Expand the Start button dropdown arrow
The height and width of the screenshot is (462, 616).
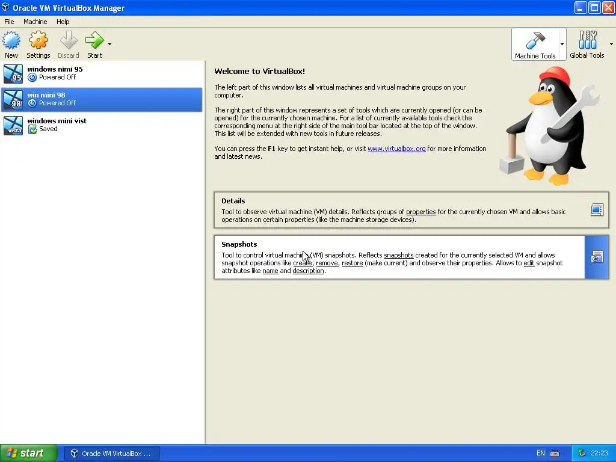click(109, 44)
